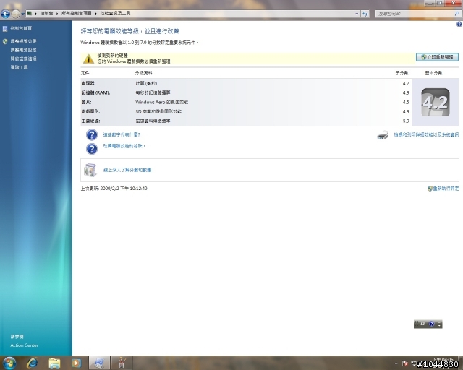
Task: Open 進階工具 in the sidebar
Action: [x=20, y=67]
